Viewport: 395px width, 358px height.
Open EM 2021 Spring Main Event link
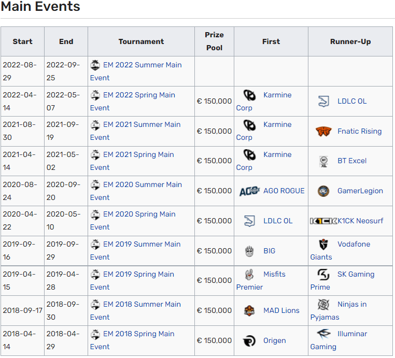(x=132, y=161)
